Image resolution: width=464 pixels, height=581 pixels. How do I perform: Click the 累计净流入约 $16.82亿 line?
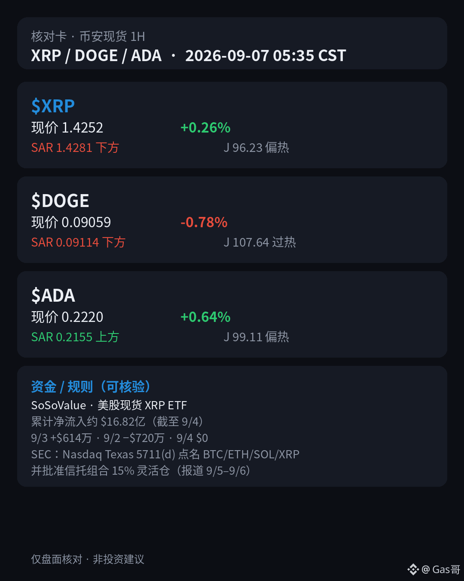tap(117, 422)
